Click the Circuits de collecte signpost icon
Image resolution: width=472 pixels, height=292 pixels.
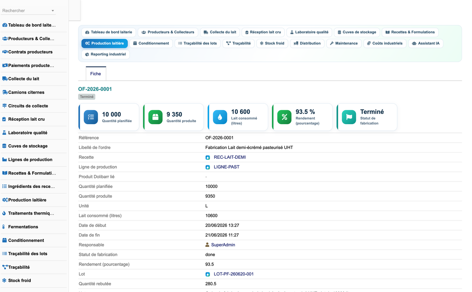coord(5,106)
